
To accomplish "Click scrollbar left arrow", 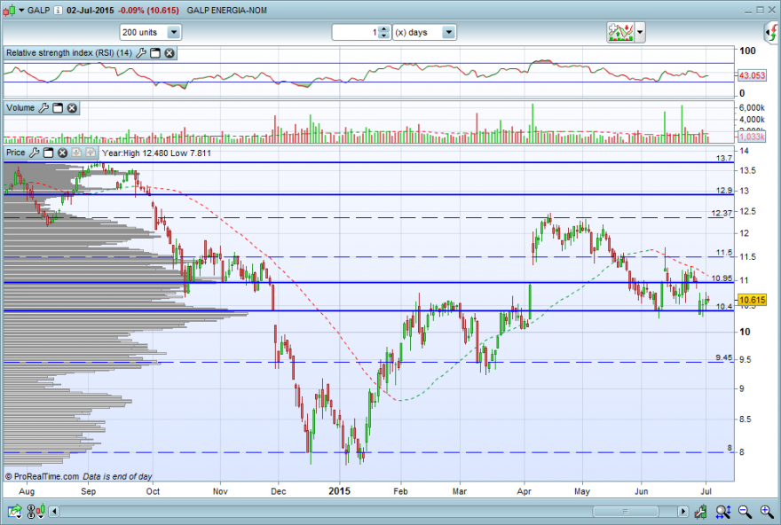I will tap(54, 511).
